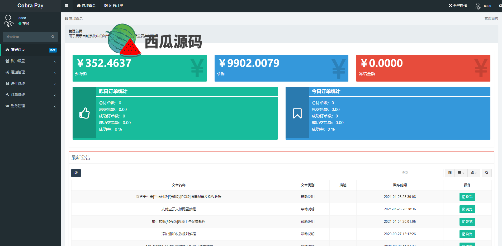Expand the 账户设置 sidebar menu
This screenshot has width=502, height=246.
point(30,61)
